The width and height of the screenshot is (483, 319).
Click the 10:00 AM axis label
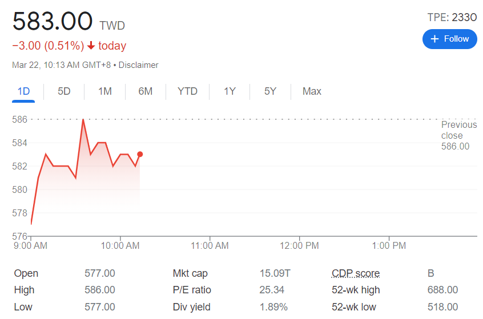[x=120, y=245]
